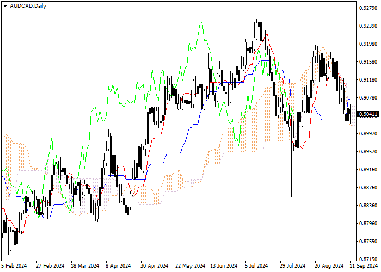
Task: Click the AUDCAD,Daily chart title
Action: (x=28, y=6)
